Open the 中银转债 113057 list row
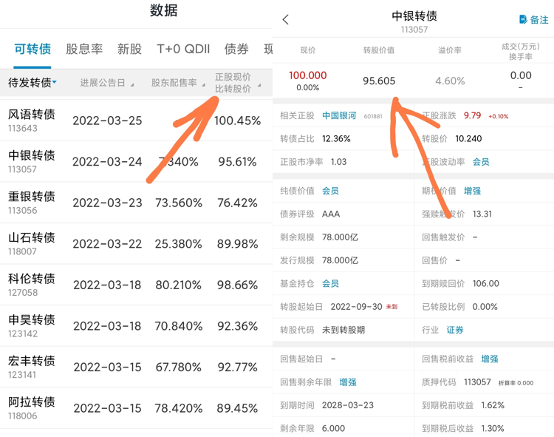554x437 pixels. [x=137, y=162]
